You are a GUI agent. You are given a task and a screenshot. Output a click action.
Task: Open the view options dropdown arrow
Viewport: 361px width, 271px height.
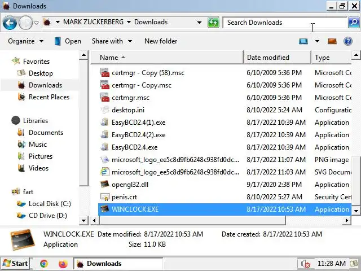pyautogui.click(x=317, y=41)
